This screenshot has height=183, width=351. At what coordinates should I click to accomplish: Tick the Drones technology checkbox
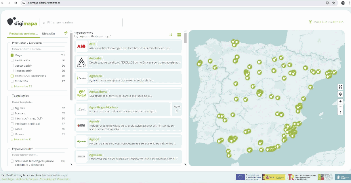click(x=12, y=134)
